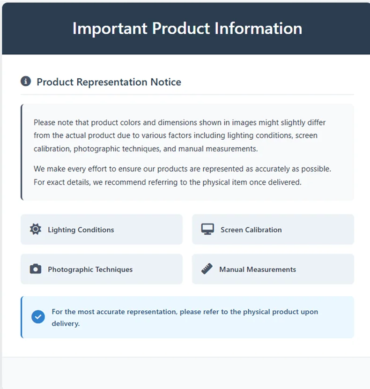Click the 'For the most accurate representation' notice text

(185, 312)
